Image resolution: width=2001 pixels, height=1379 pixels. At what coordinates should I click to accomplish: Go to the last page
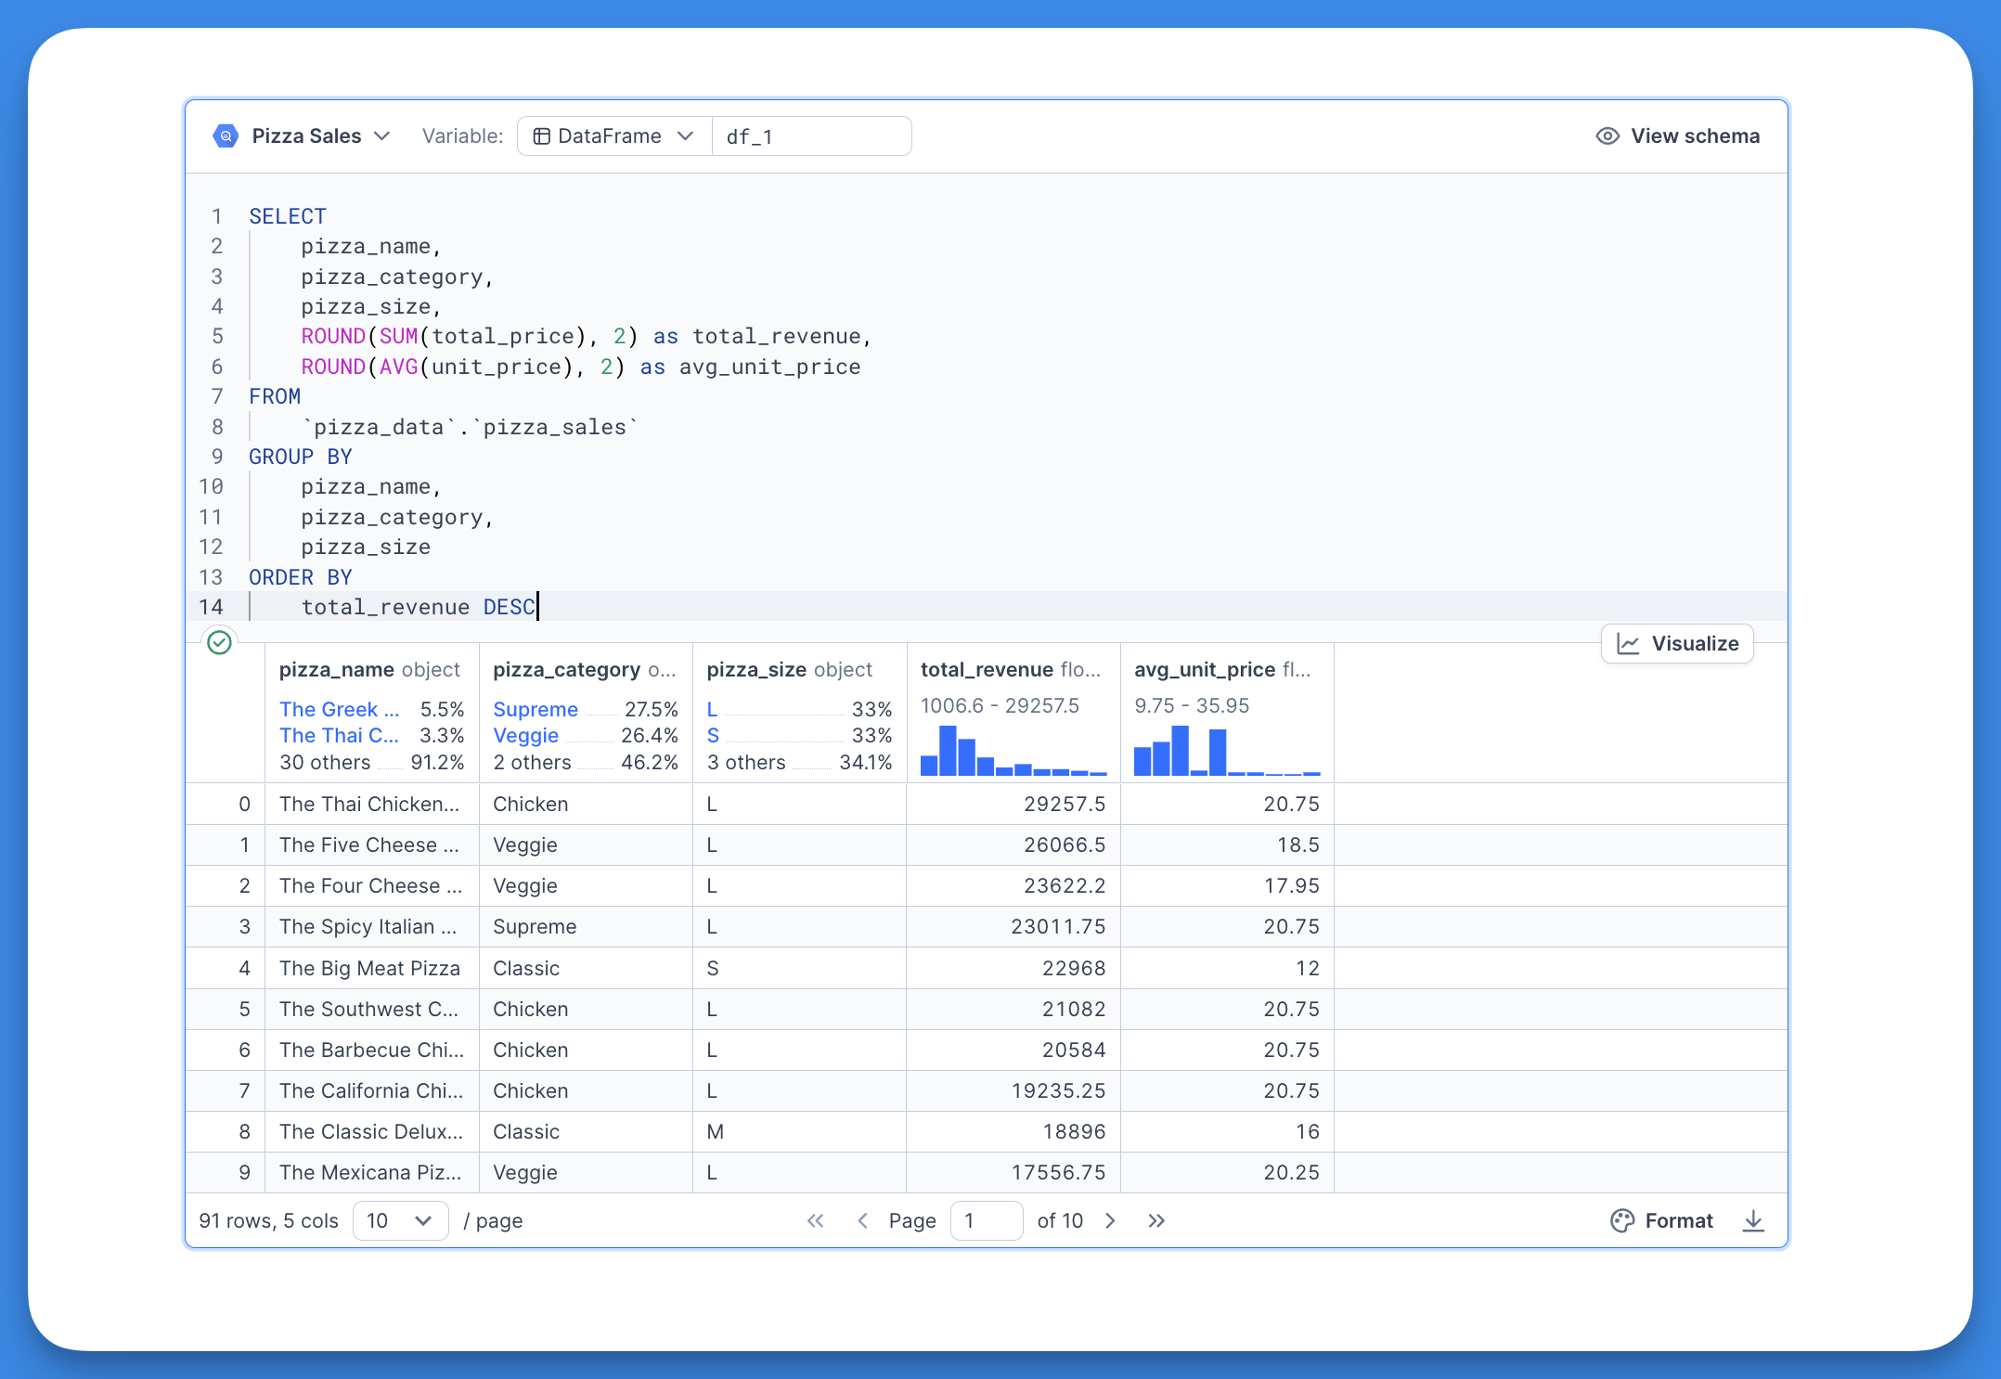tap(1156, 1220)
